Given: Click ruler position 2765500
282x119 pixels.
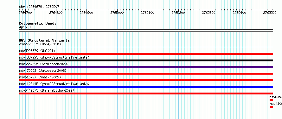Looking at the screenshot, I should (x=270, y=13).
